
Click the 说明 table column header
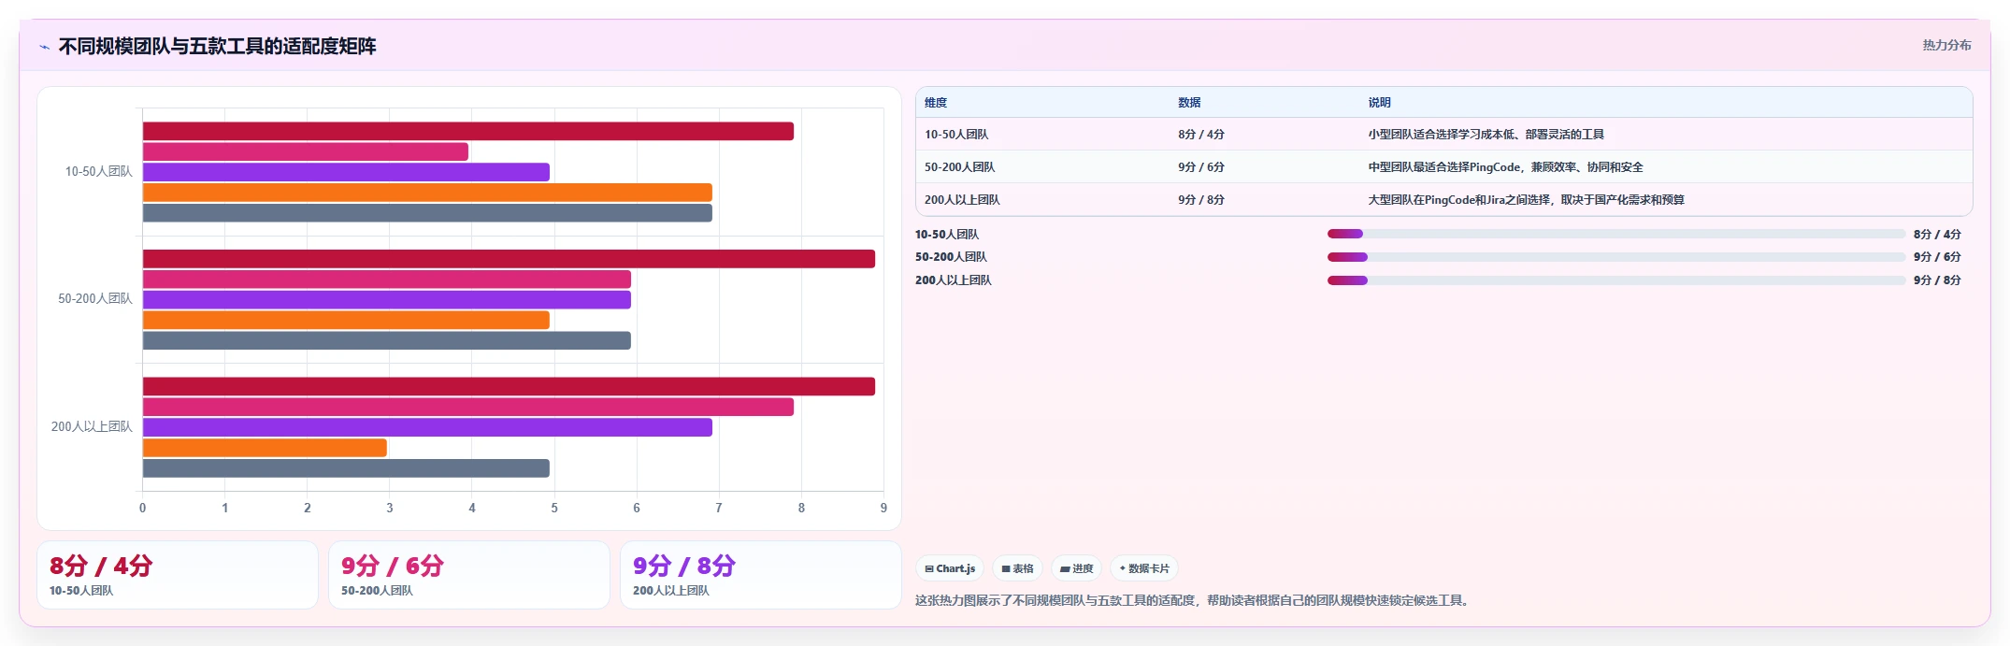1379,103
